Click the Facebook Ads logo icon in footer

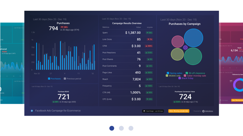click(x=32, y=111)
